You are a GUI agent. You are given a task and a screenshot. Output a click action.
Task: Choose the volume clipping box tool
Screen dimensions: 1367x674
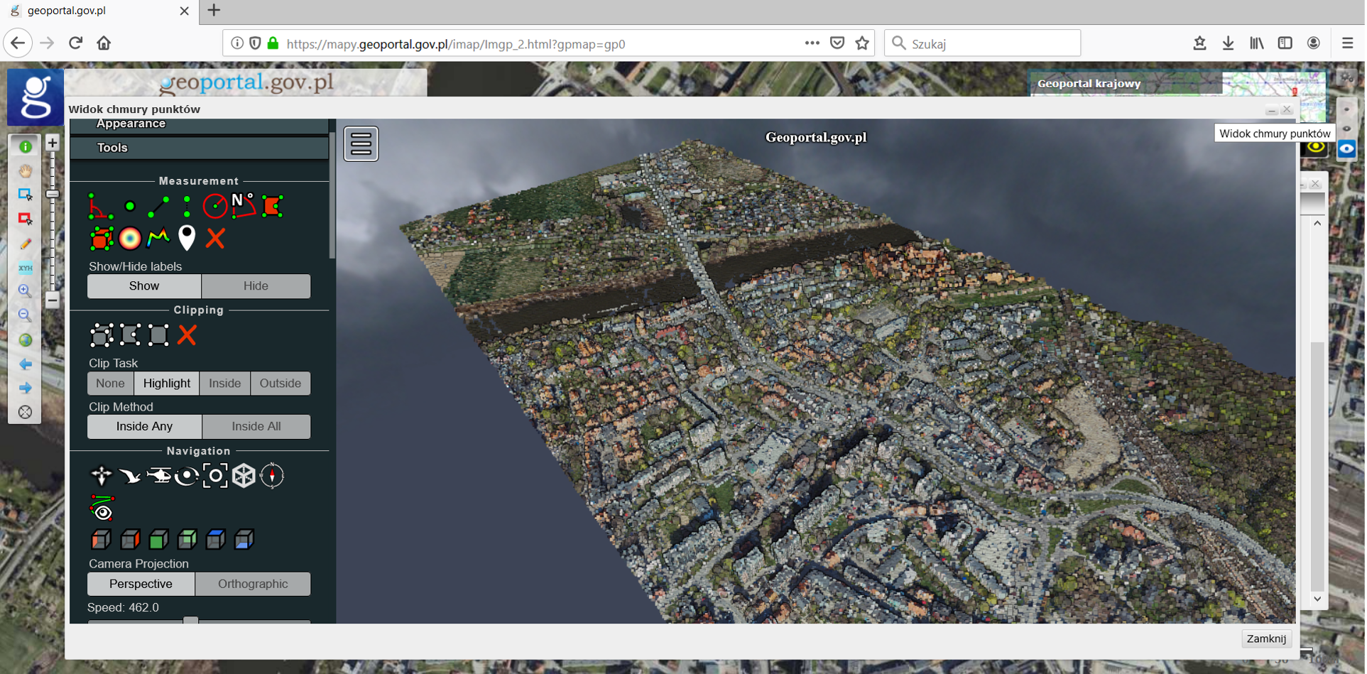pyautogui.click(x=102, y=335)
